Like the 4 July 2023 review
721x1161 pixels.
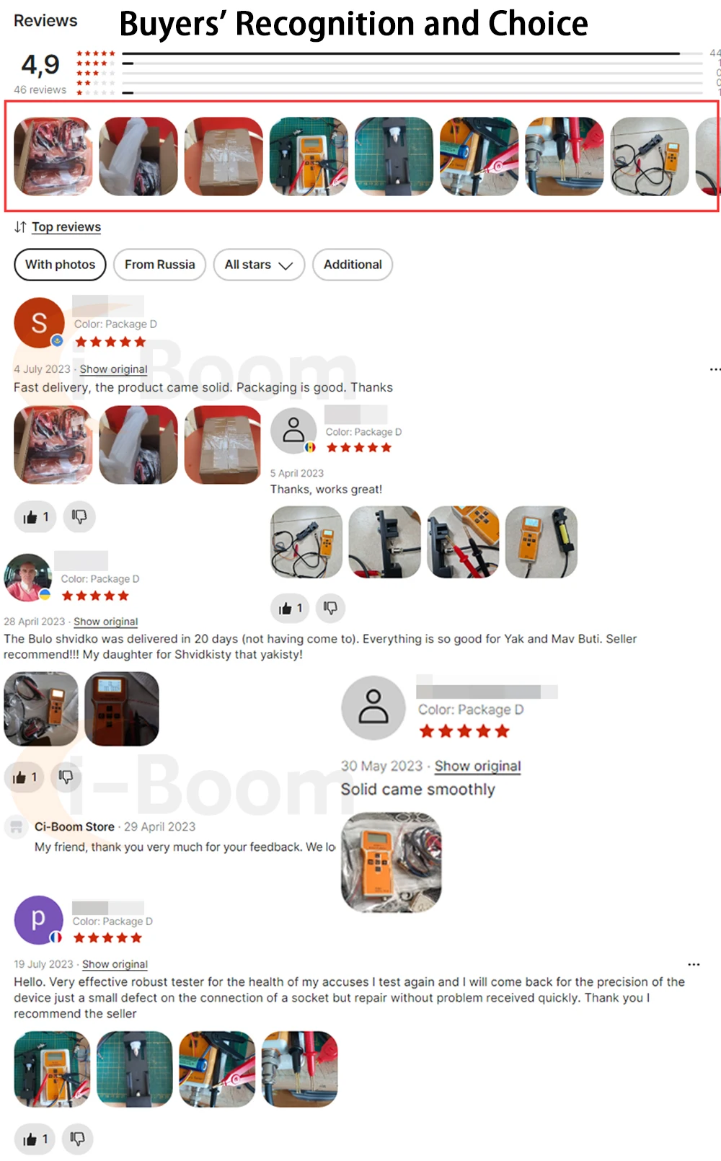click(35, 517)
